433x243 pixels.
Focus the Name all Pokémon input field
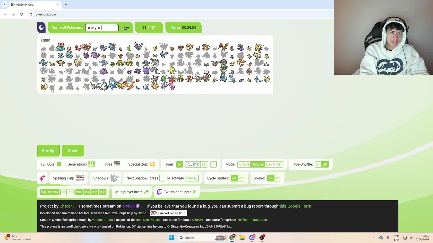102,28
